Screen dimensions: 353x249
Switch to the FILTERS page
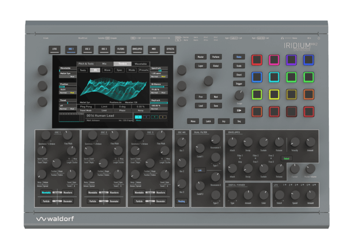tap(121, 49)
